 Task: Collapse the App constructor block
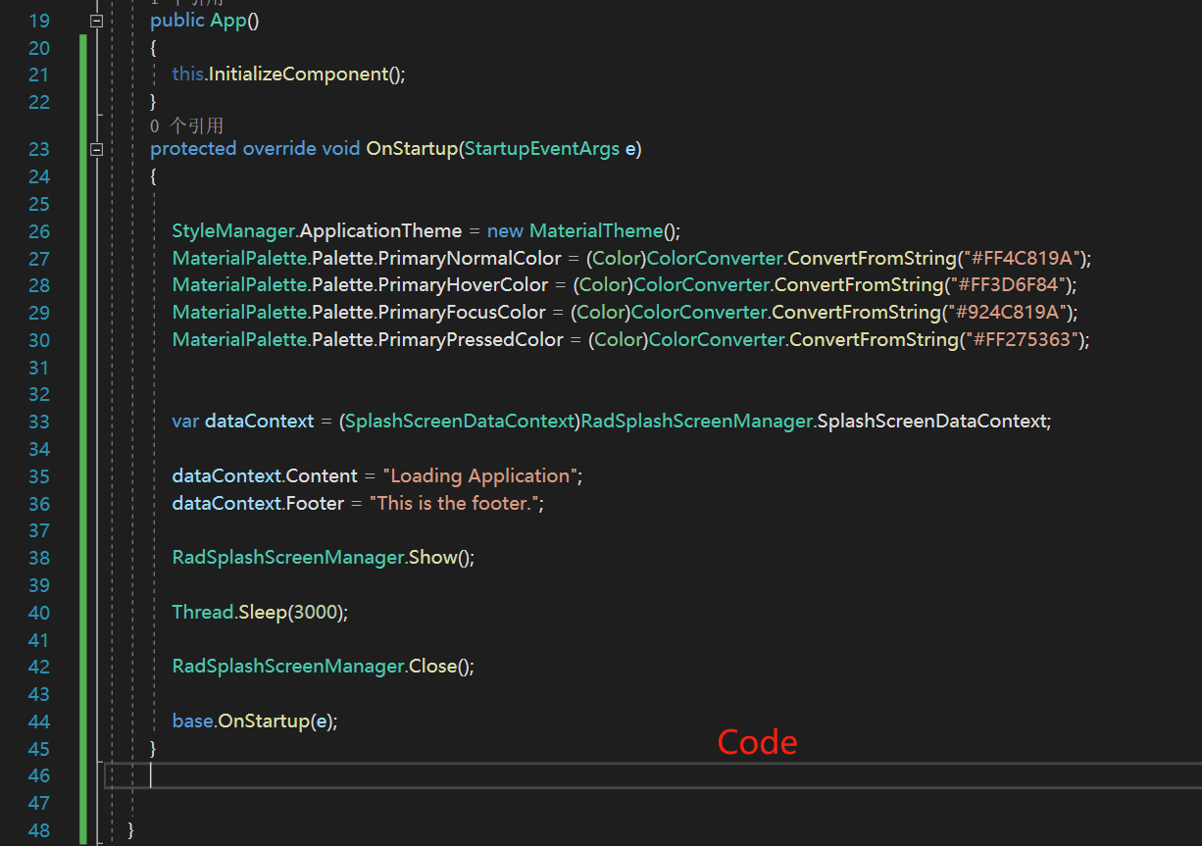point(96,21)
